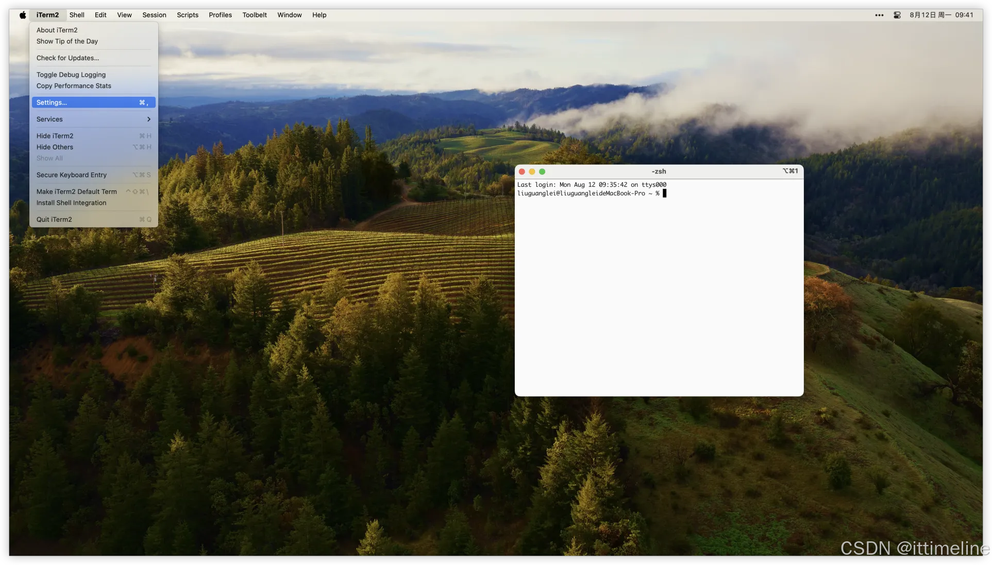Expand the Services submenu arrow
The height and width of the screenshot is (565, 992).
pos(148,119)
